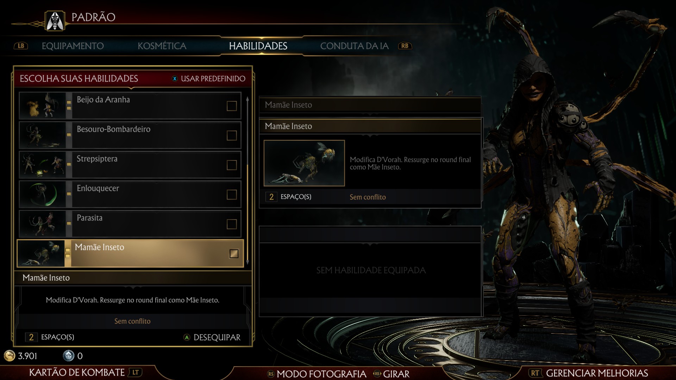Toggle the Besouro-Bombardeiro checkbox
Screen dimensions: 676x380
(x=232, y=135)
